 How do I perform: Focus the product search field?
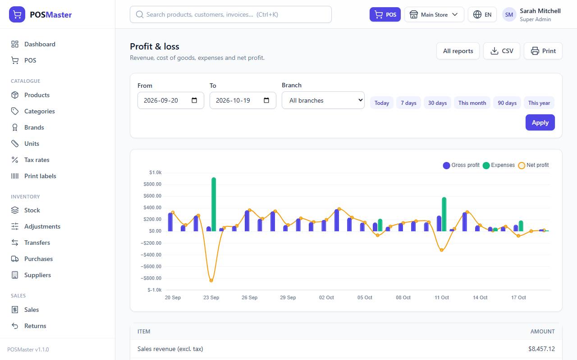(231, 14)
